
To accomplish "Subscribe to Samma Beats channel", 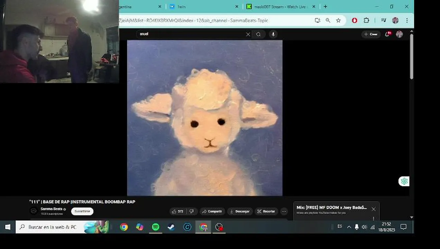I will click(x=82, y=211).
